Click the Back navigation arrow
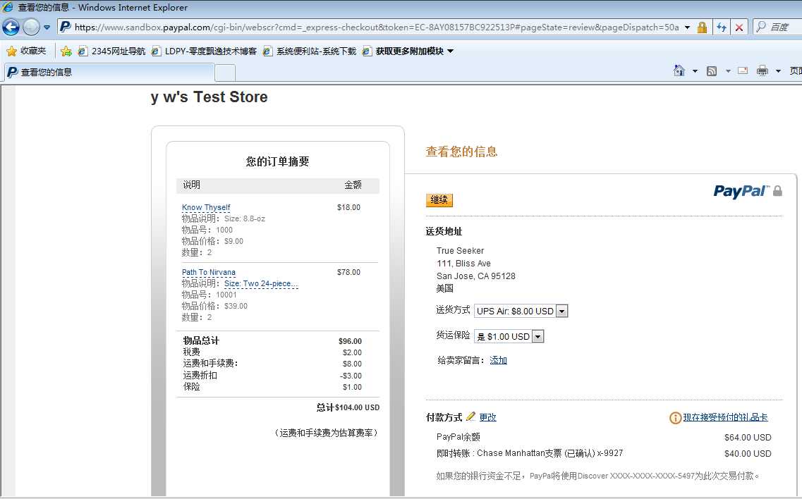Viewport: 802px width, 499px height. [x=11, y=26]
